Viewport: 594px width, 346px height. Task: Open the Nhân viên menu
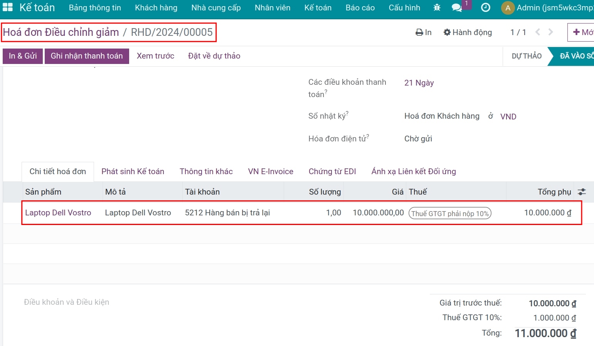pyautogui.click(x=273, y=8)
